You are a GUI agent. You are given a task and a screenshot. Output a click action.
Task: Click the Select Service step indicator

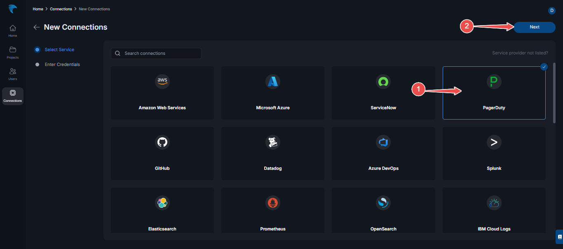pyautogui.click(x=59, y=49)
